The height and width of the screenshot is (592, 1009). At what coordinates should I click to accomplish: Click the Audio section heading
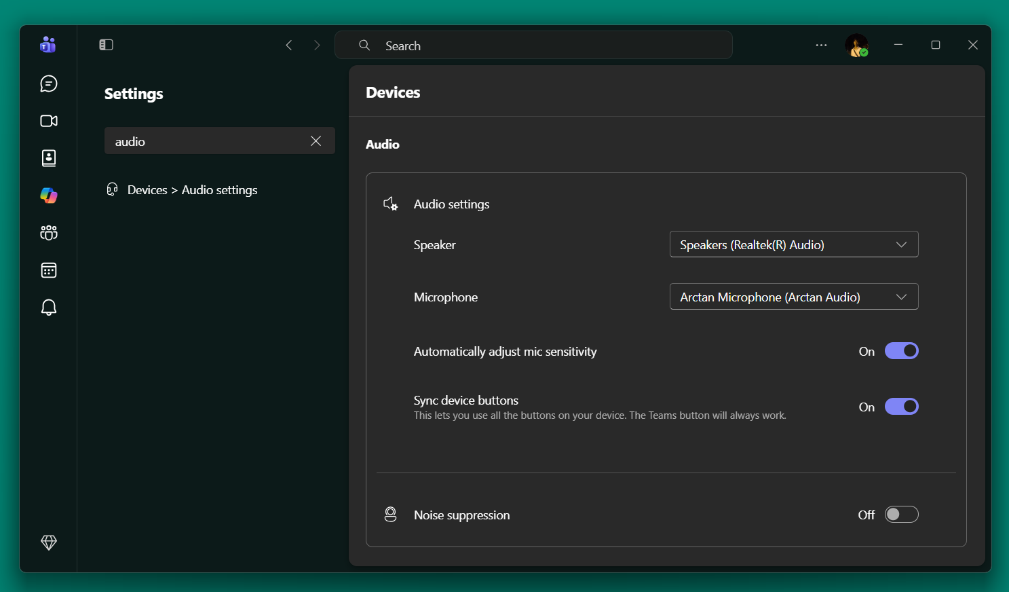click(383, 144)
